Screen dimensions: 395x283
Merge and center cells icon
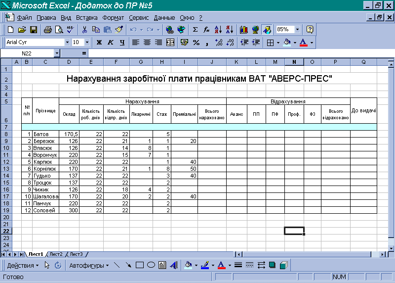[x=170, y=43]
